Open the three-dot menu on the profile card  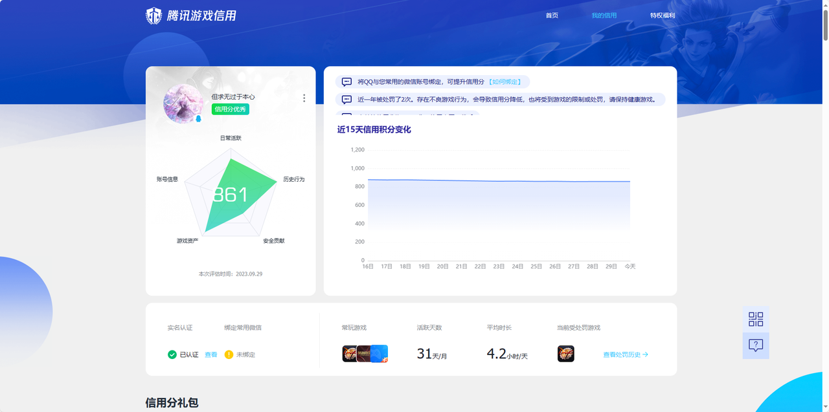coord(304,98)
